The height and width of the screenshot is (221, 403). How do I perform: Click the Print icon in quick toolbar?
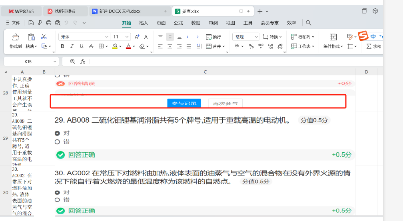[49, 23]
